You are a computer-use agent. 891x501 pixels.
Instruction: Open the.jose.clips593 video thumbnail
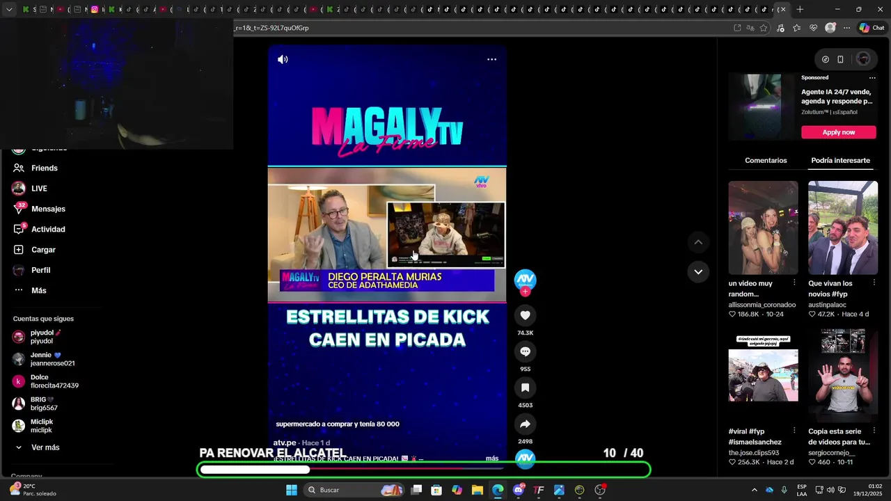(x=763, y=376)
